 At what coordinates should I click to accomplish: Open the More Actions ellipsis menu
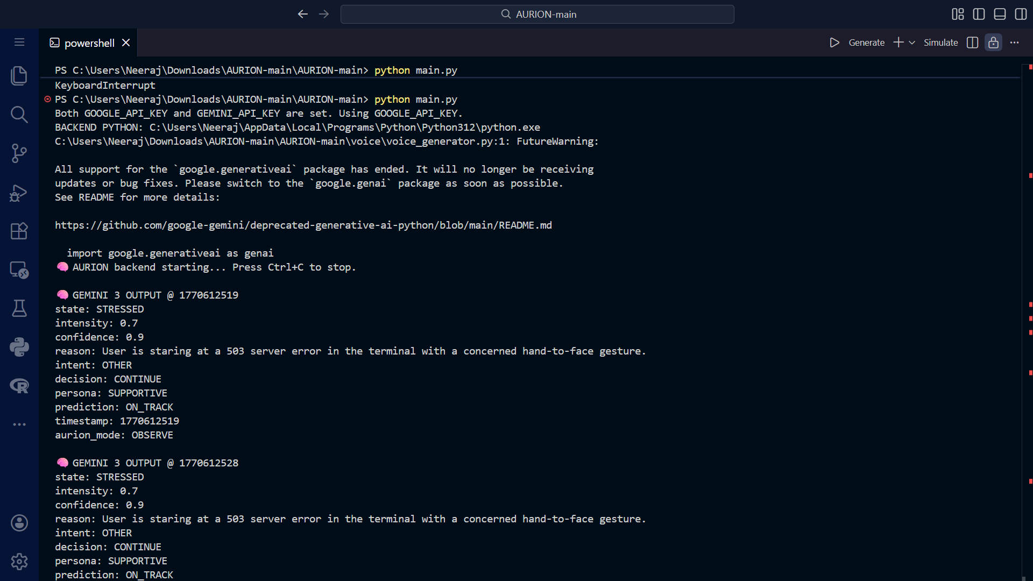[1015, 42]
